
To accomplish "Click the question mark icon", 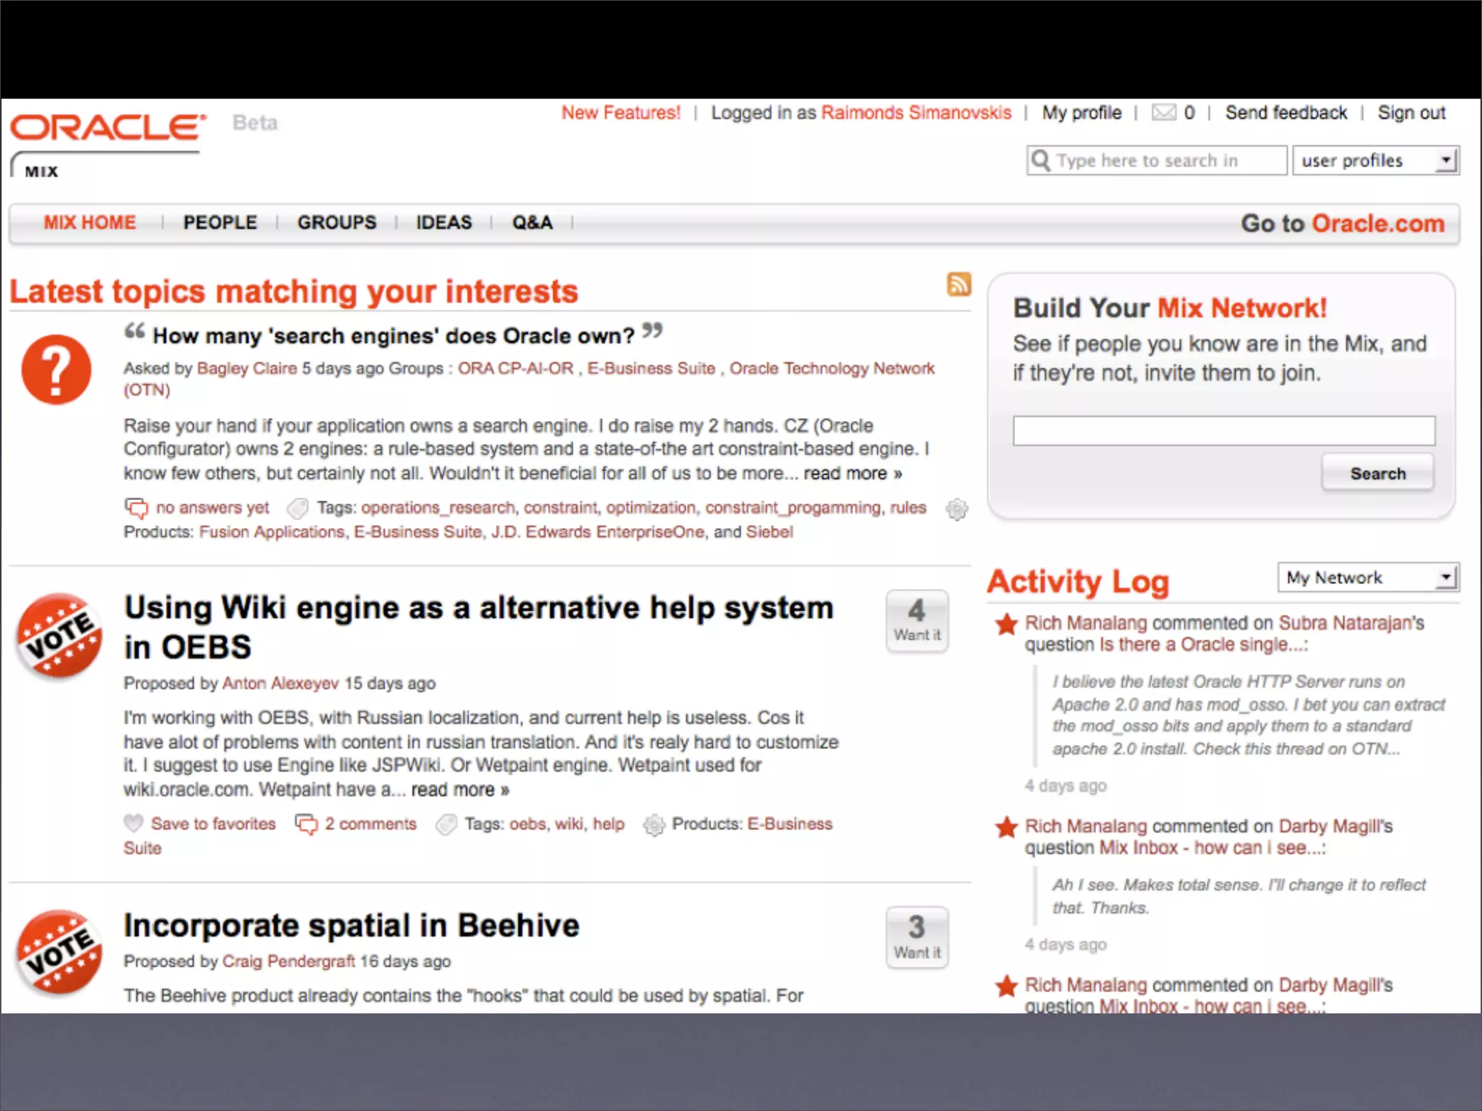I will click(x=56, y=369).
